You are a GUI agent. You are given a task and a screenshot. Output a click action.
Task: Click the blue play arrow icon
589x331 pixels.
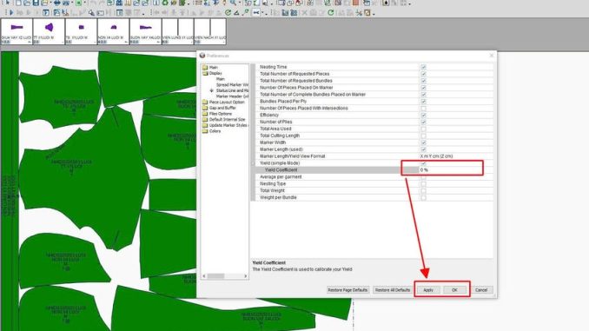[11, 12]
